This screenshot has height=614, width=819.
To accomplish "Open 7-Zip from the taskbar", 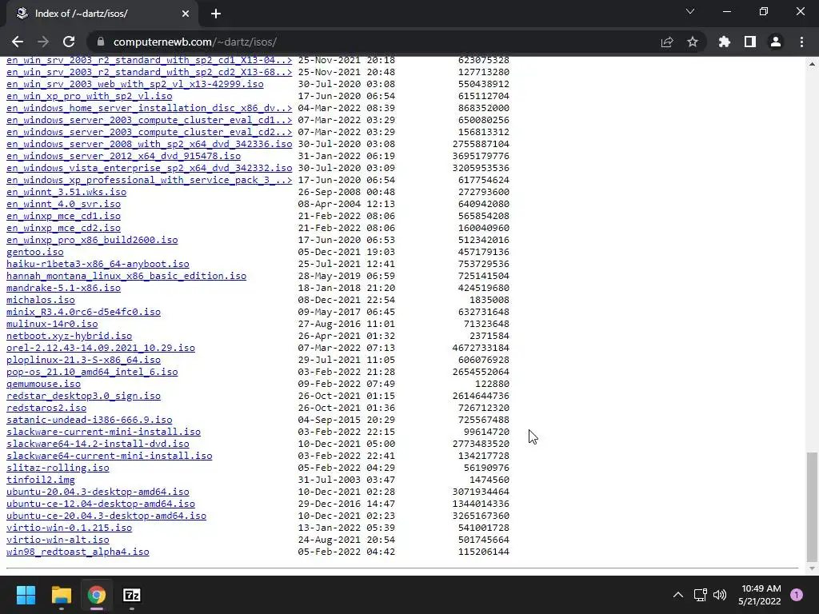I will tap(132, 595).
